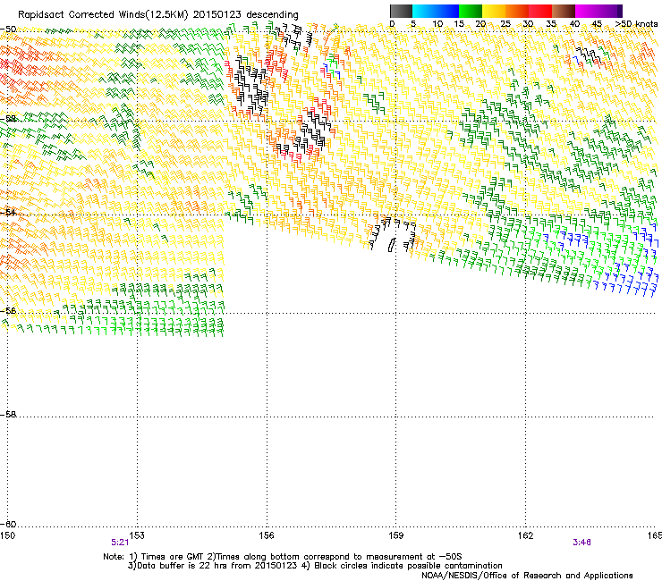The height and width of the screenshot is (581, 662).
Task: Click the purple pass time '3:48'
Action: point(581,543)
